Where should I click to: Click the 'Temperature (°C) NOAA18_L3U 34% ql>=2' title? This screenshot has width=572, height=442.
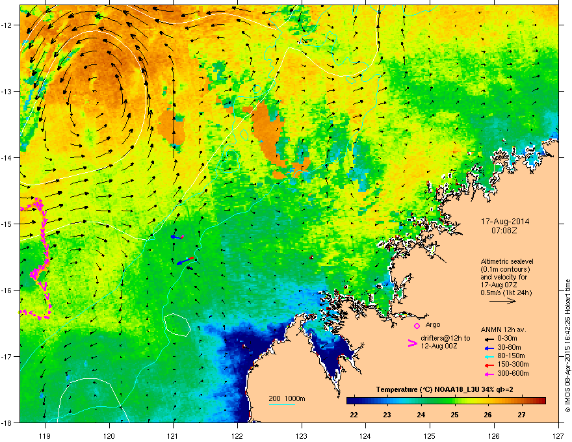point(445,390)
